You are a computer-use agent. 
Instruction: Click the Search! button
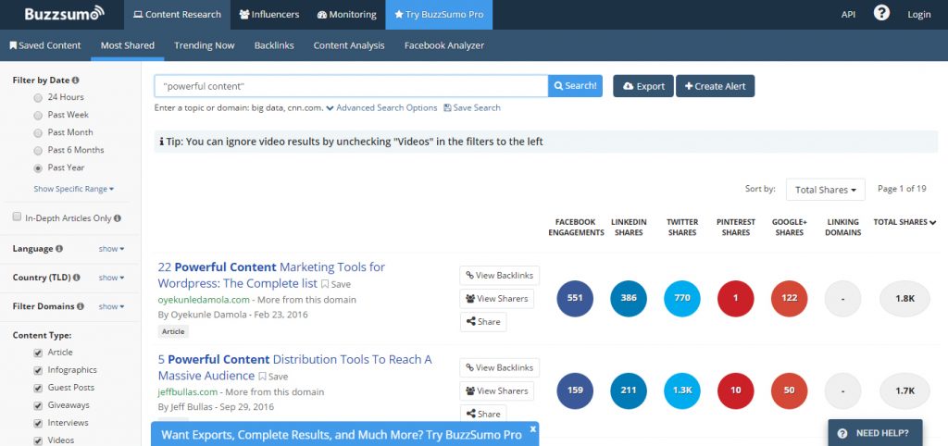575,86
